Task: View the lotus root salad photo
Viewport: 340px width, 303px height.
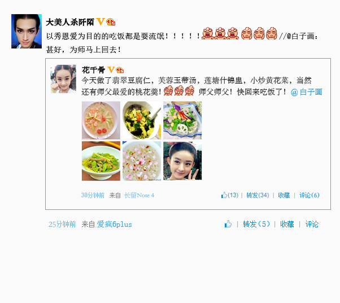Action: (182, 120)
